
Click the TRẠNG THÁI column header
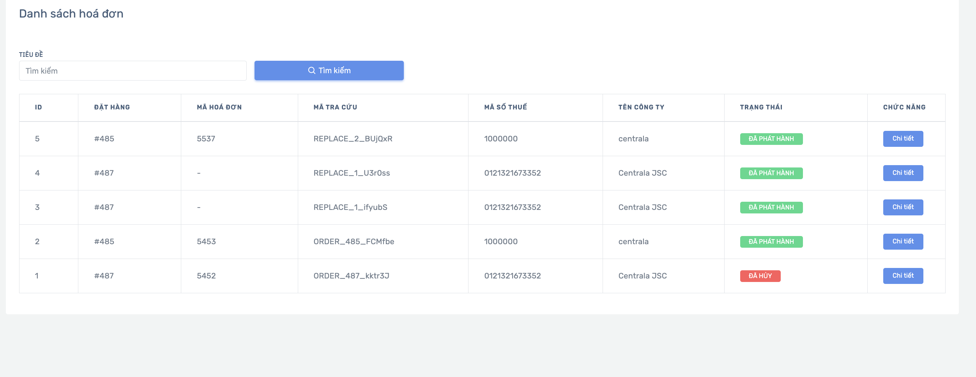(x=761, y=107)
